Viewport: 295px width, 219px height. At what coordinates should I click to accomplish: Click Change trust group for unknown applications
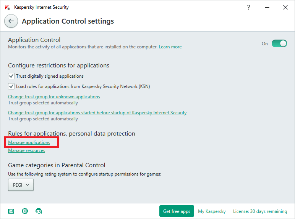(54, 97)
